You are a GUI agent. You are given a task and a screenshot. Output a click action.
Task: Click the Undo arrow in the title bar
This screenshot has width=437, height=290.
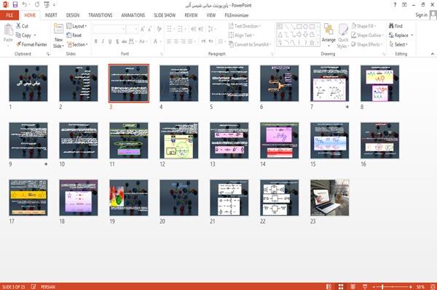(x=25, y=4)
